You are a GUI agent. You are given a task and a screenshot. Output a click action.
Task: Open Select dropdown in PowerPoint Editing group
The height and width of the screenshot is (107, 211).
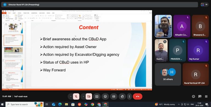pyautogui.click(x=97, y=19)
